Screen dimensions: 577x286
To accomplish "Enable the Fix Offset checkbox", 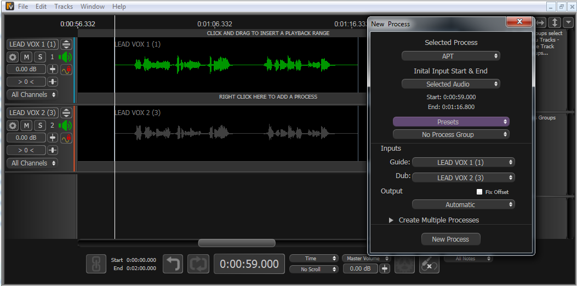I will point(479,192).
